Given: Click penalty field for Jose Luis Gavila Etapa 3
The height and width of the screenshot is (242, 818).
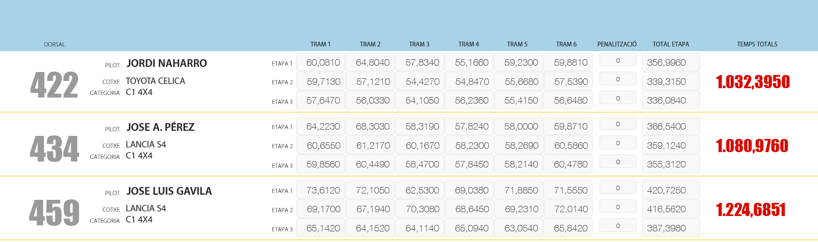Looking at the screenshot, I should coord(618,226).
